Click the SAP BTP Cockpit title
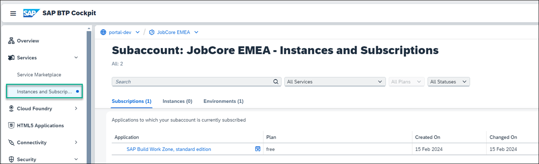The image size is (539, 164). point(69,13)
